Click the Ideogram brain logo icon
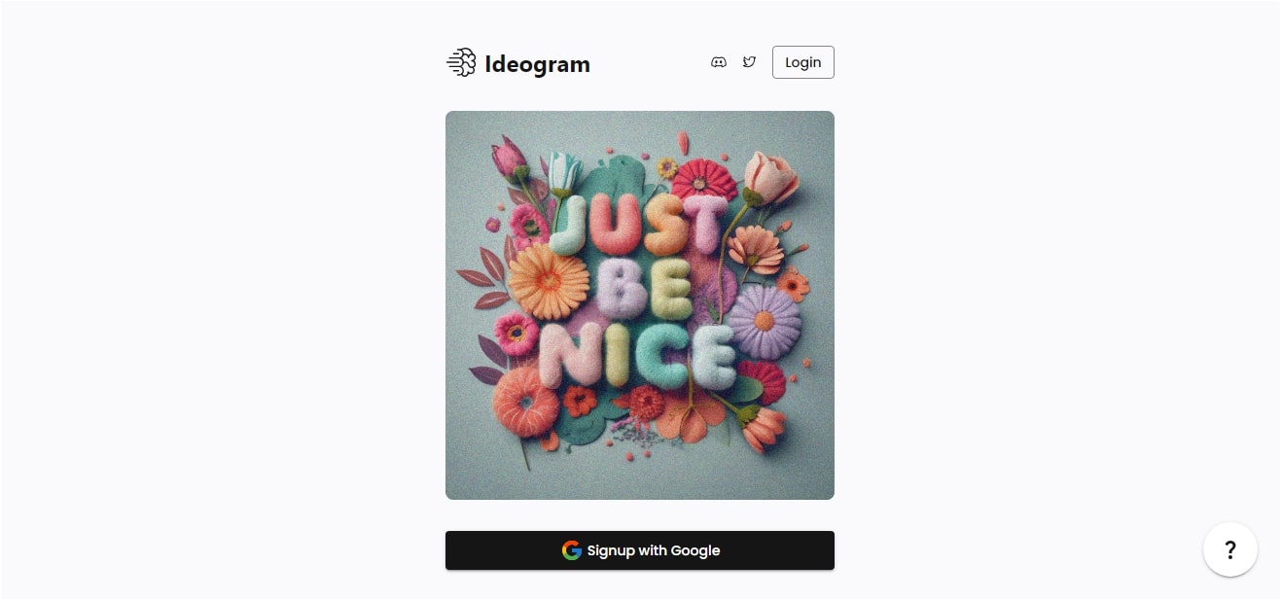 coord(461,63)
